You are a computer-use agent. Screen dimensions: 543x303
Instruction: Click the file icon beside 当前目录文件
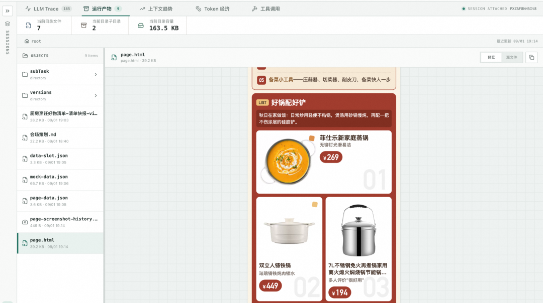(x=28, y=25)
